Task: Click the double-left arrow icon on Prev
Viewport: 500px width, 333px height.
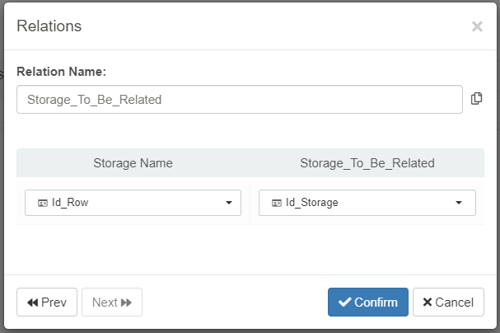Action: pyautogui.click(x=33, y=303)
